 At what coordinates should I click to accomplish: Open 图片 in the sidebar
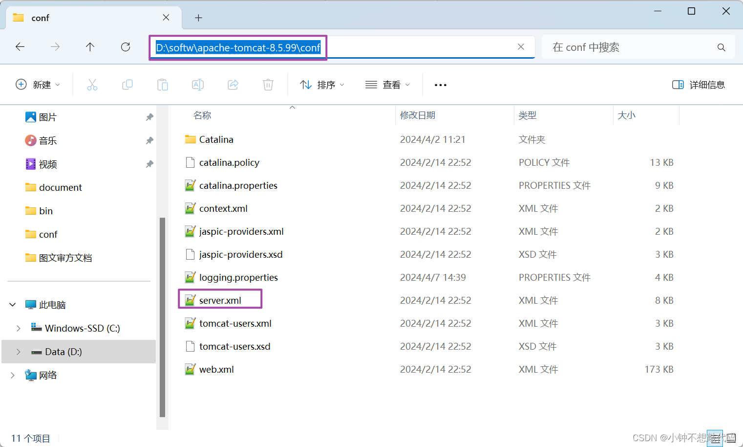click(x=48, y=117)
